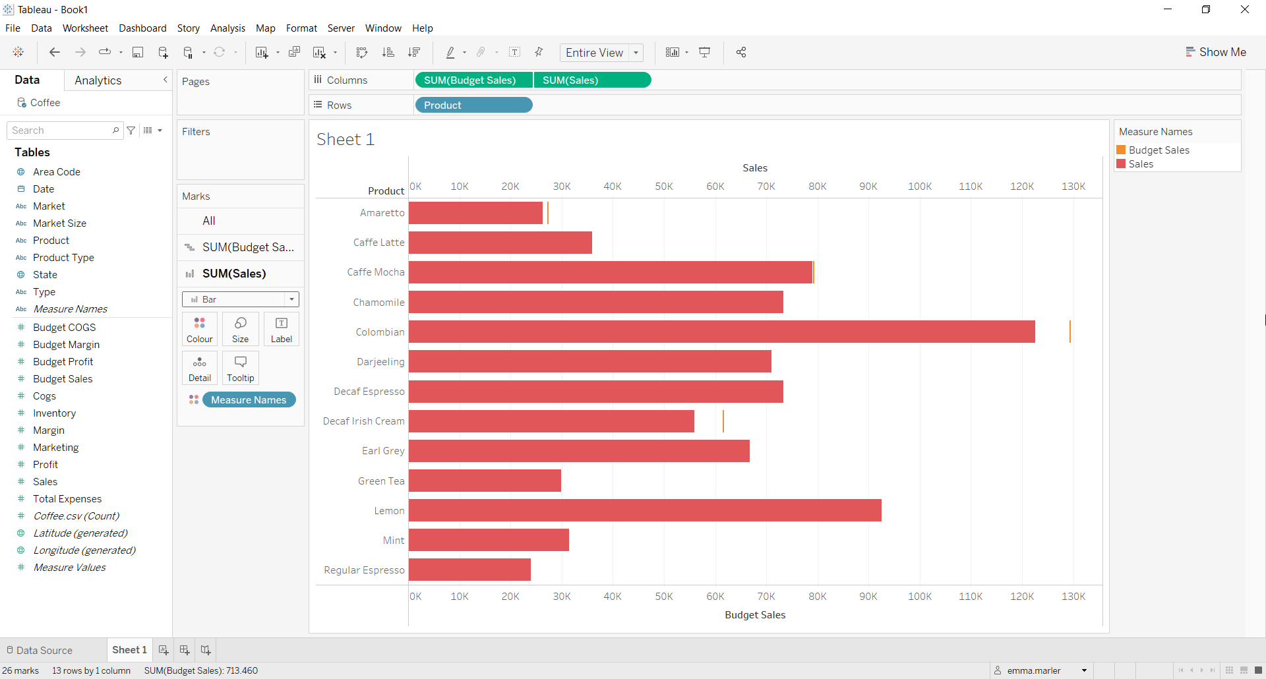Collapse the Data pane with its chevron
Screen dimensions: 1266x679
pyautogui.click(x=166, y=79)
